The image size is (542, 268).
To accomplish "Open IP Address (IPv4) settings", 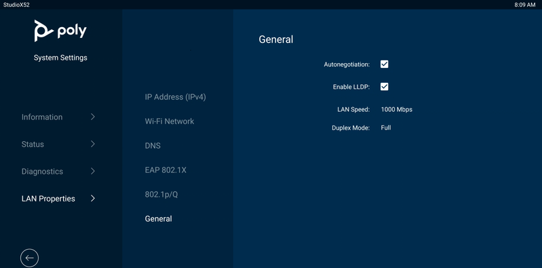I will tap(175, 97).
